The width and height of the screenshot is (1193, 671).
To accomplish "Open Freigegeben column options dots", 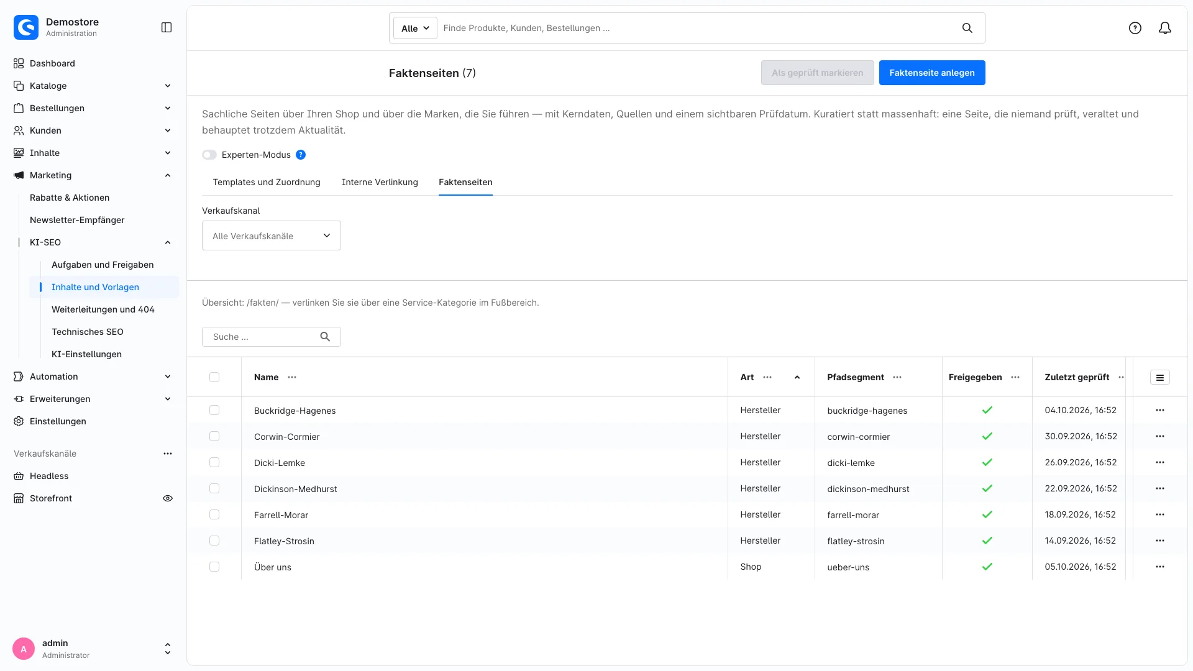I will click(x=1015, y=377).
